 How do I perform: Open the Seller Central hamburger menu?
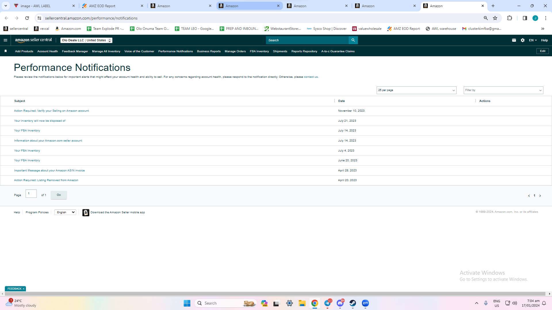pos(5,40)
